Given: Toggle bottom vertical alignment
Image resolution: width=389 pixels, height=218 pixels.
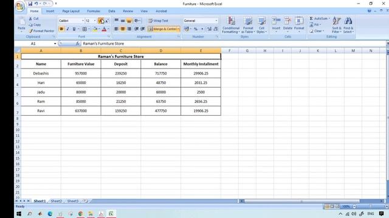Looking at the screenshot, I should 129,21.
